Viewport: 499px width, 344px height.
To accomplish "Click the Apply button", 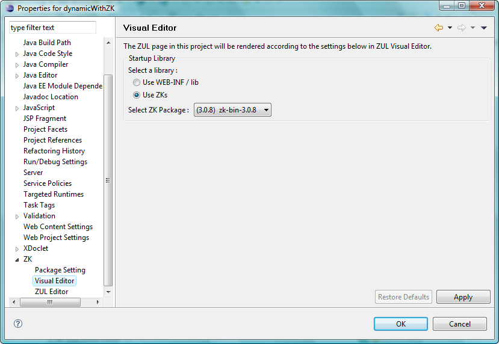I will [463, 297].
